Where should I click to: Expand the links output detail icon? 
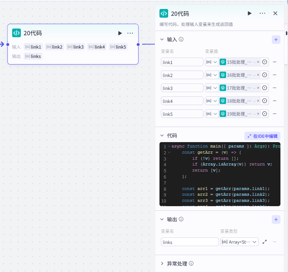[x=265, y=242]
